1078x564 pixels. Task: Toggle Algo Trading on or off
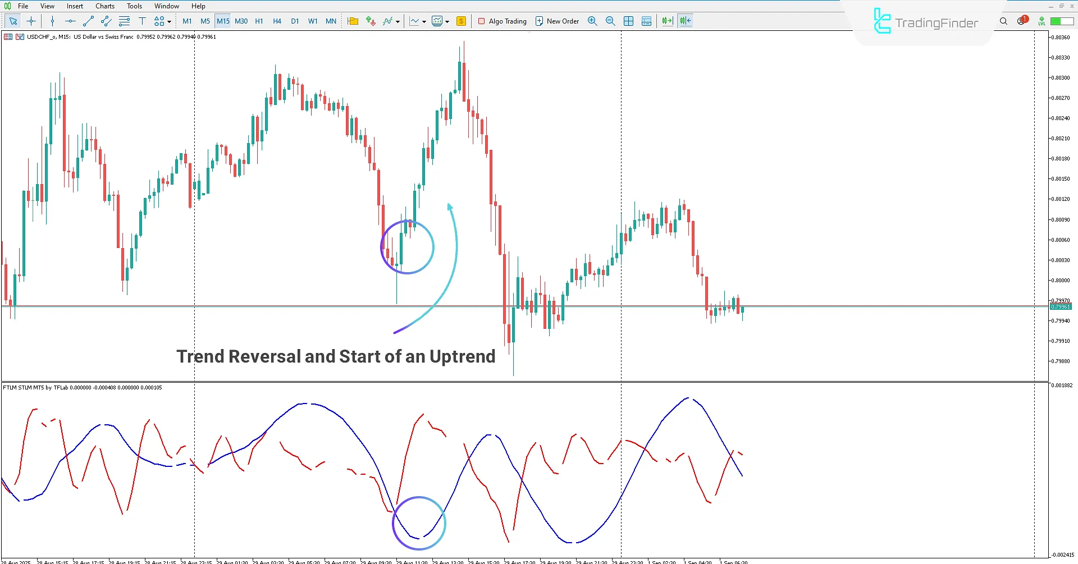[502, 21]
